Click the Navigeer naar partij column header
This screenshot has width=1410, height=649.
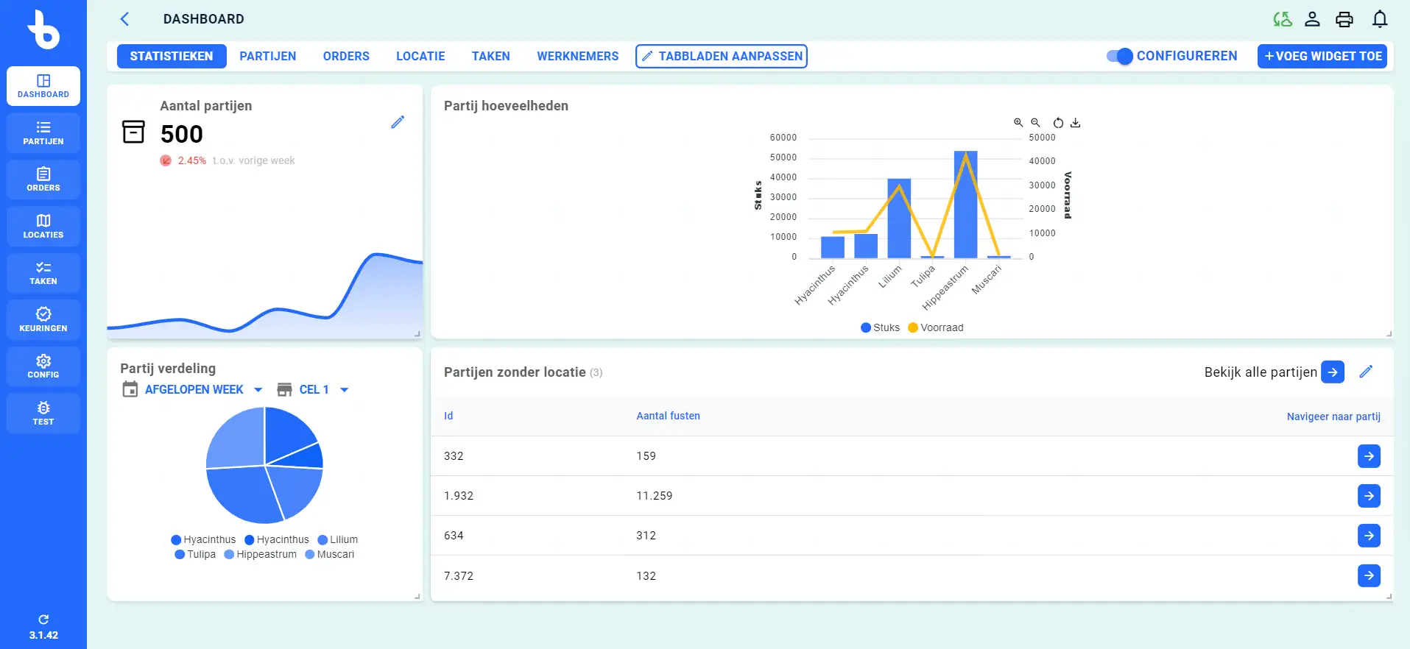coord(1333,416)
